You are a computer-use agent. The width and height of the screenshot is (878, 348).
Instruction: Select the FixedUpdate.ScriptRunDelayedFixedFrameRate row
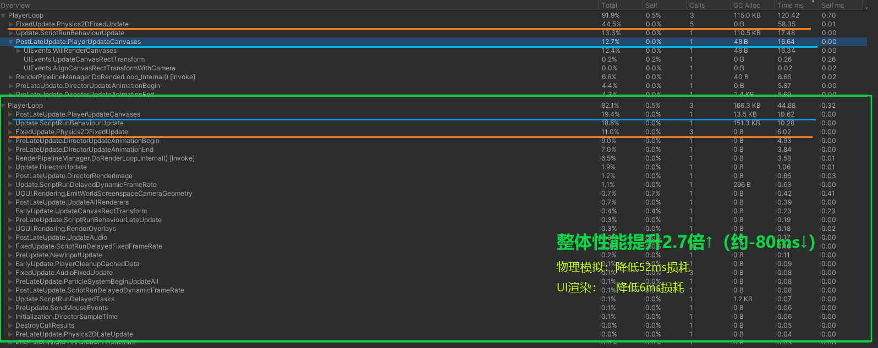433,246
